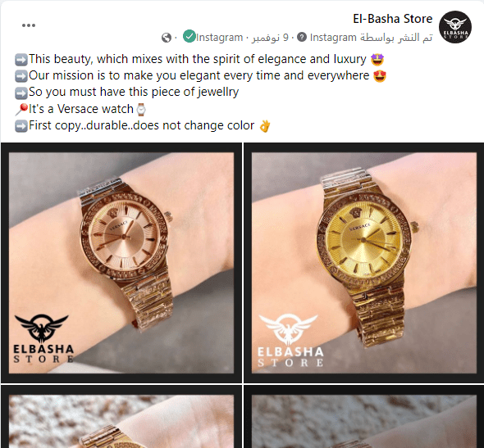Viewport: 484px width, 448px height.
Task: Click the green verified checkmark badge
Action: tap(189, 36)
